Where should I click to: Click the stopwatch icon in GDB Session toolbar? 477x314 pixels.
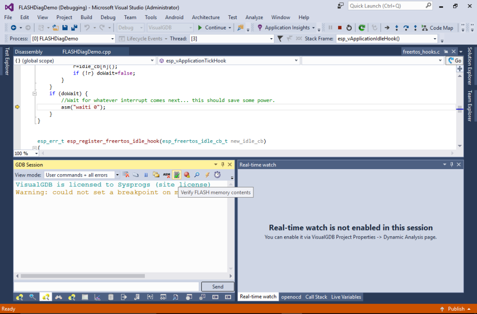pos(218,175)
